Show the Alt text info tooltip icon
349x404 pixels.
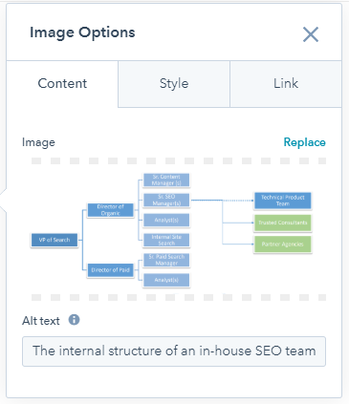point(74,320)
